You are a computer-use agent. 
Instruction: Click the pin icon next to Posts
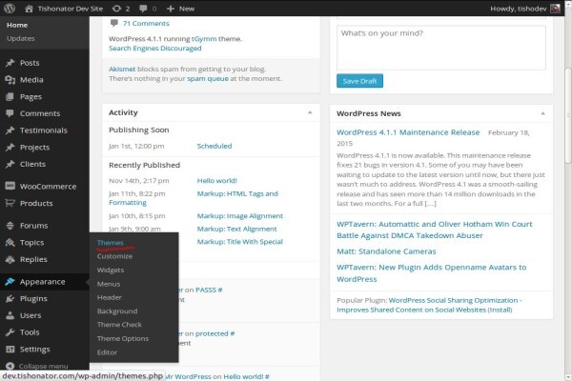click(x=10, y=63)
